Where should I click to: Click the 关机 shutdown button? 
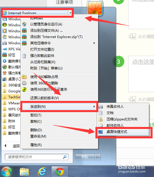click(85, 157)
